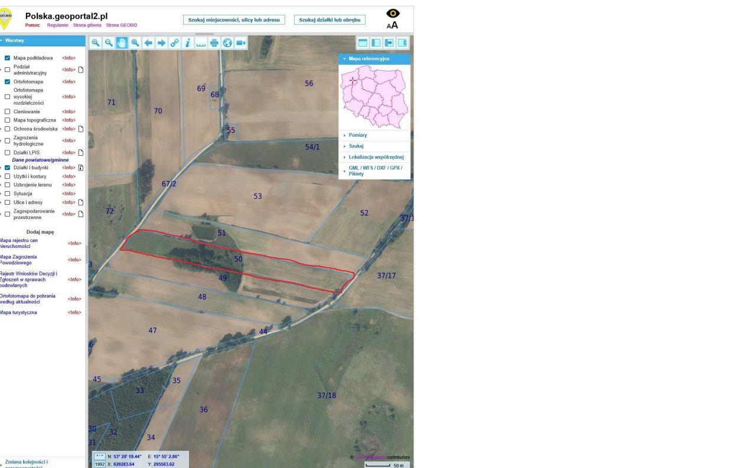Open document icon for Zagospodarowanie przestrzenne
756x468 pixels.
click(81, 214)
